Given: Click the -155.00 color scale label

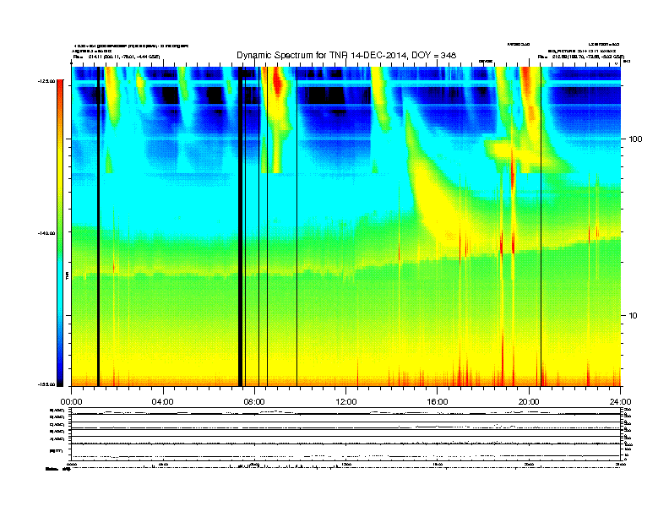Looking at the screenshot, I should coord(46,384).
